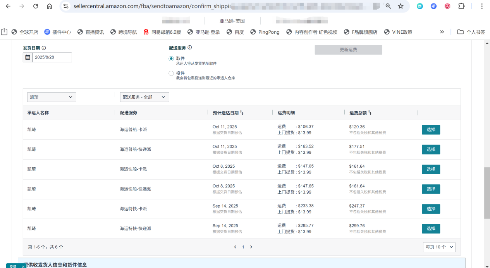
Task: Open 百度 bookmark
Action: tap(235, 32)
